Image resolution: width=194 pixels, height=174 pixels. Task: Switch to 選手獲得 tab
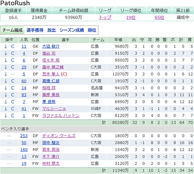[x=35, y=30]
